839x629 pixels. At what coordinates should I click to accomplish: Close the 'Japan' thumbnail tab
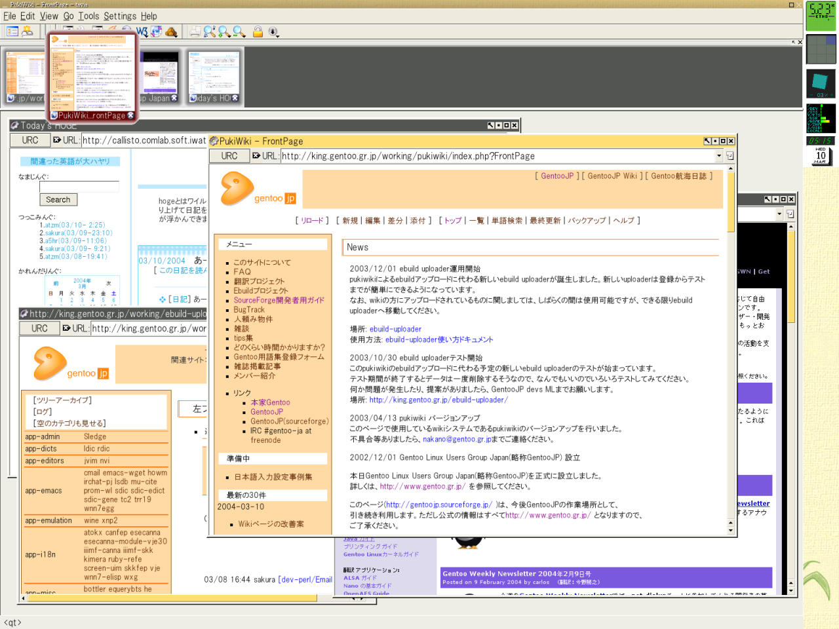tap(174, 98)
